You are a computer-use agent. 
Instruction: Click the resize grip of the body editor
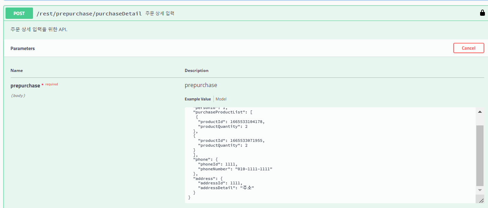tap(481, 200)
